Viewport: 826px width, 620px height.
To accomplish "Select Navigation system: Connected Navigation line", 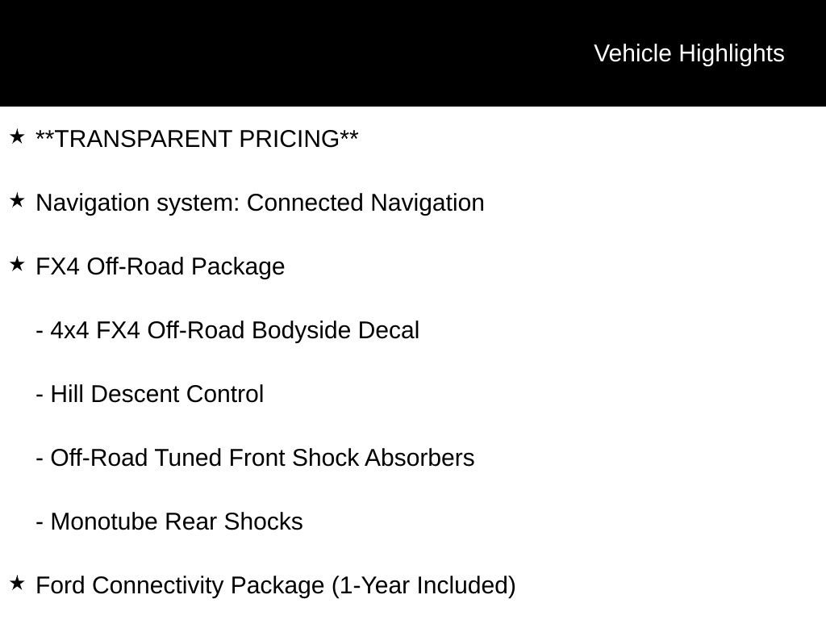I will coord(260,203).
